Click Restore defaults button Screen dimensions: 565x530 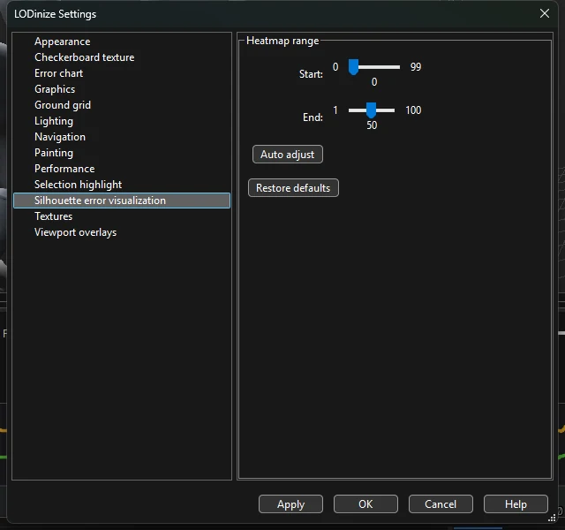(293, 188)
